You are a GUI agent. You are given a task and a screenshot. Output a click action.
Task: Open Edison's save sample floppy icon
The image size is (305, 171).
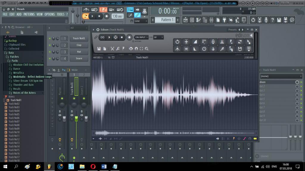tap(99, 48)
